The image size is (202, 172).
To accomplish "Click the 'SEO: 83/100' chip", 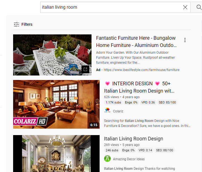I will coord(167,102).
